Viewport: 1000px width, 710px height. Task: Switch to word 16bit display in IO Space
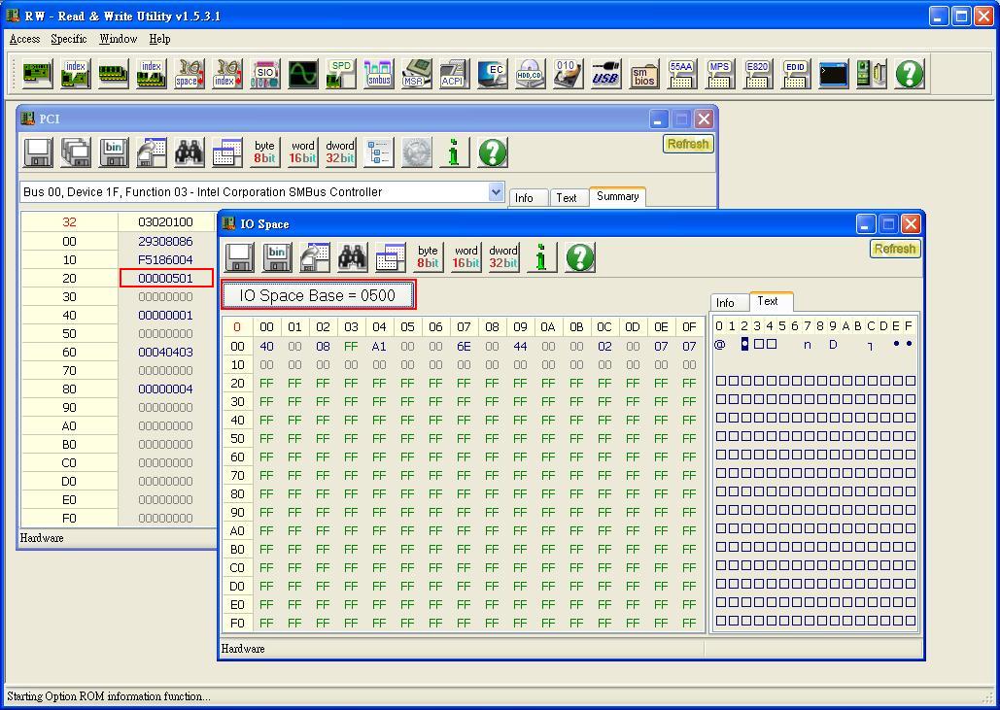464,256
